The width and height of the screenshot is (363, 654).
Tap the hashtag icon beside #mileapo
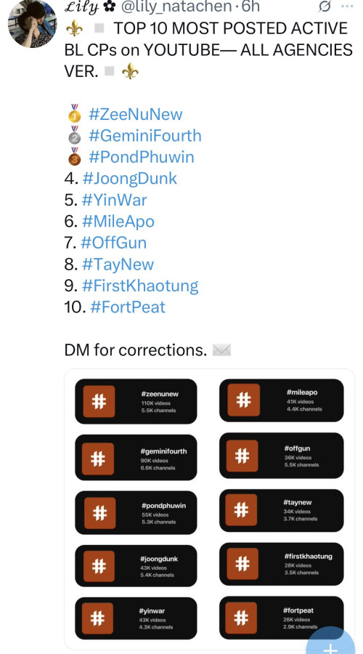244,400
